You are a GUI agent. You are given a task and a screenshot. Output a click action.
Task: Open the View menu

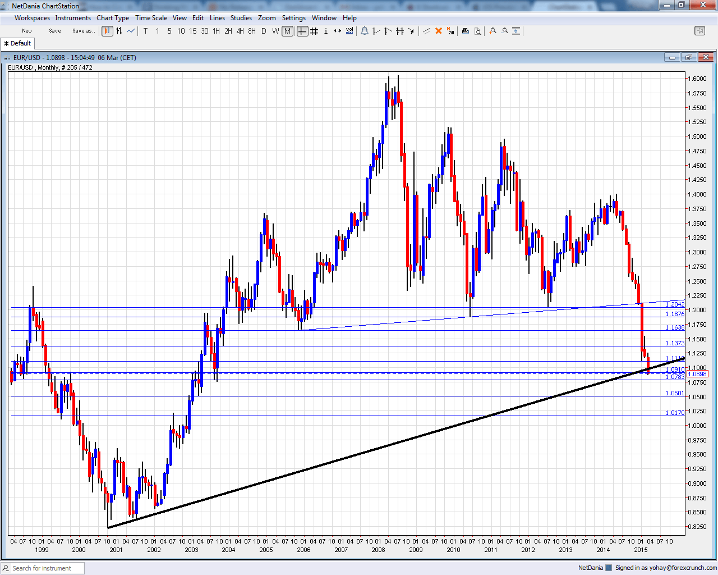click(x=179, y=18)
